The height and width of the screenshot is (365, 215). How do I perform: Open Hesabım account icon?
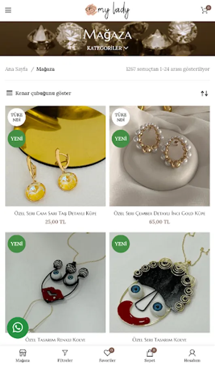(x=192, y=356)
